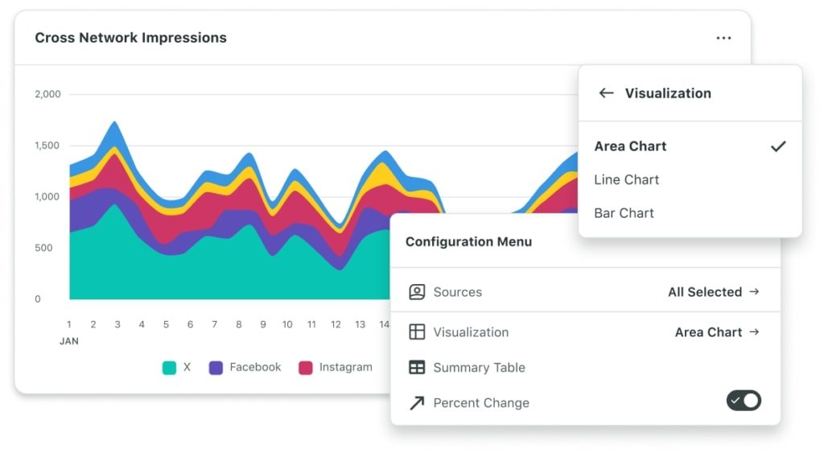Click the Percent Change label

coord(480,403)
